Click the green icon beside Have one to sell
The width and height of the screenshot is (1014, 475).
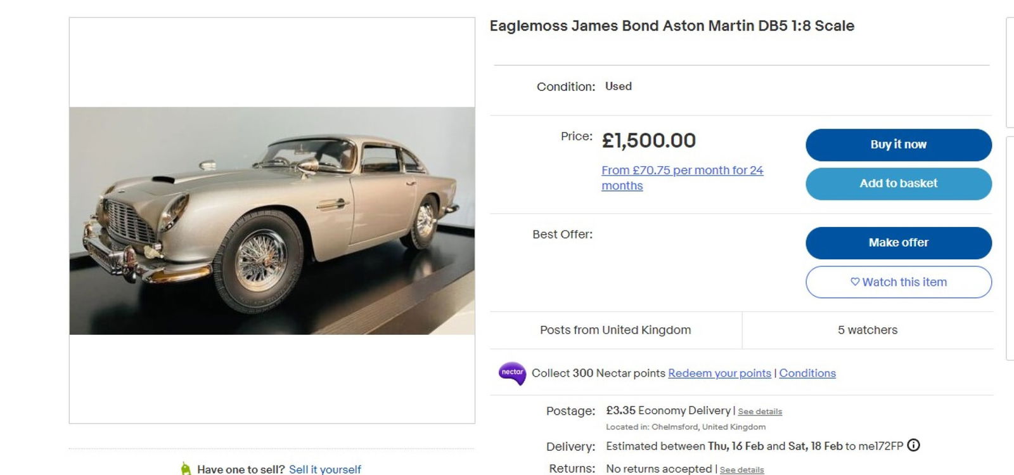pyautogui.click(x=186, y=469)
